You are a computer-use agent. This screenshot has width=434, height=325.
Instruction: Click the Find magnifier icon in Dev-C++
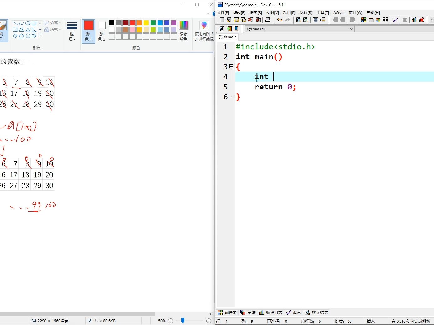[299, 20]
